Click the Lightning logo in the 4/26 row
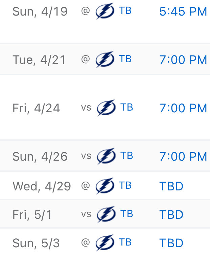The width and height of the screenshot is (210, 255). pyautogui.click(x=107, y=156)
